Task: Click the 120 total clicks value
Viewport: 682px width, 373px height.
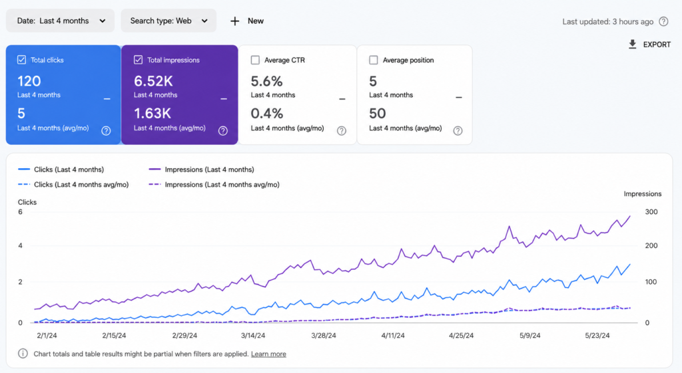Action: (29, 81)
